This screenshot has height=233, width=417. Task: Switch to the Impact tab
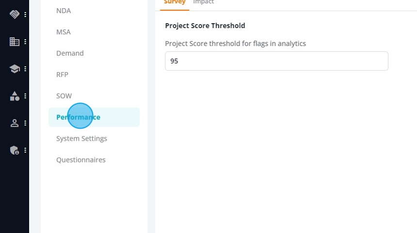204,2
